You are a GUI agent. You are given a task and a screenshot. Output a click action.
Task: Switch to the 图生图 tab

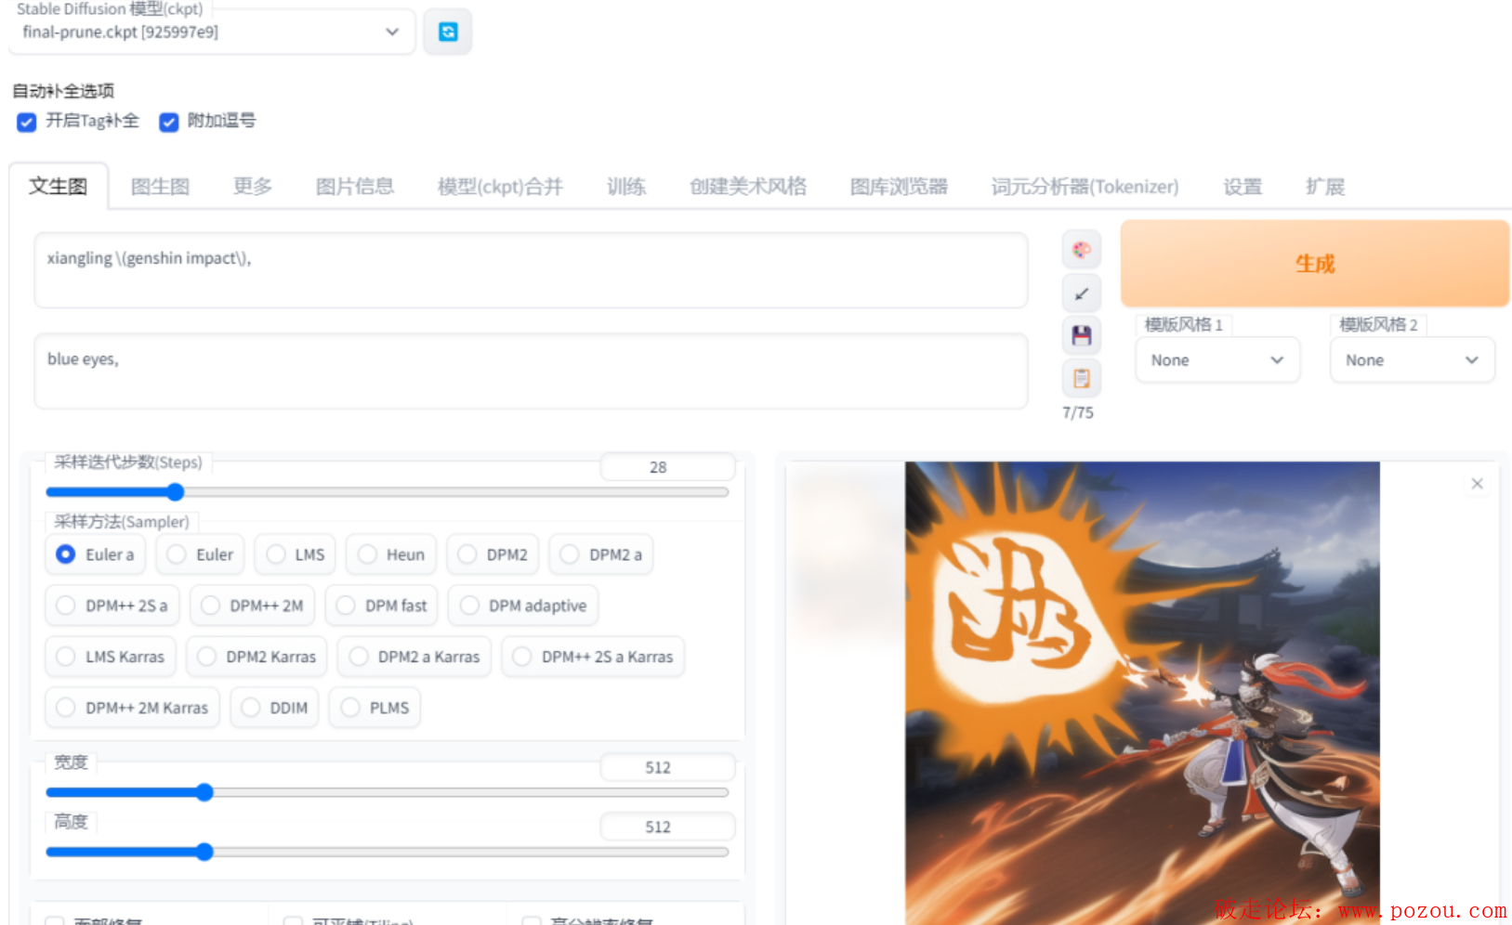[160, 187]
